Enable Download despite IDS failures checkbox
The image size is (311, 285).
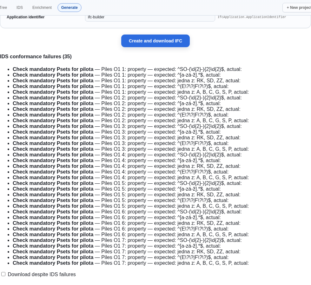click(x=3, y=274)
